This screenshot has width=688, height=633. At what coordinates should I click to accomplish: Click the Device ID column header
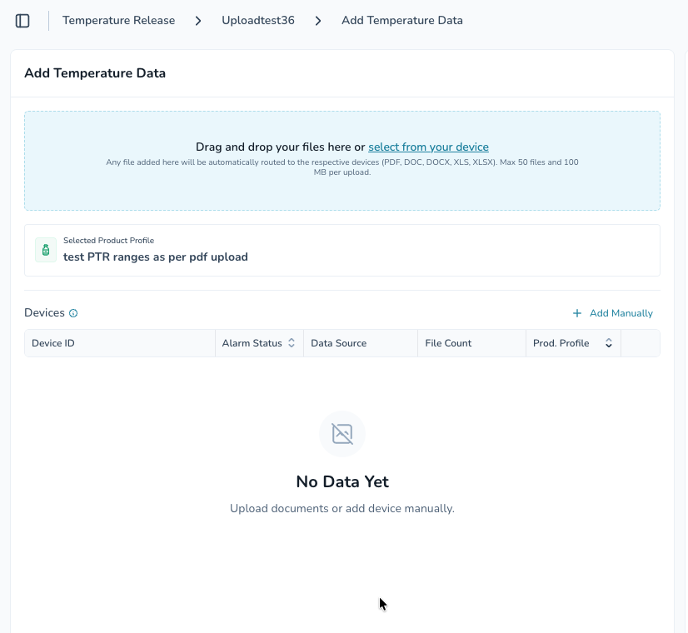(x=120, y=343)
